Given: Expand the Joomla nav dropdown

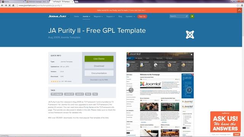Looking at the screenshot, I should tap(86, 16).
